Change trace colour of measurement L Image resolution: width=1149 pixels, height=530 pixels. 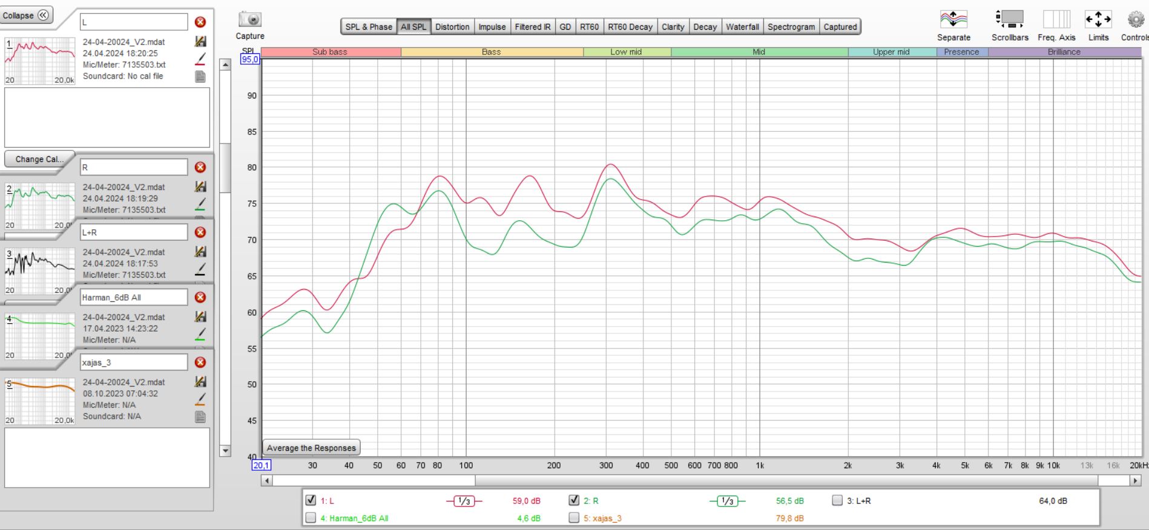coord(200,59)
